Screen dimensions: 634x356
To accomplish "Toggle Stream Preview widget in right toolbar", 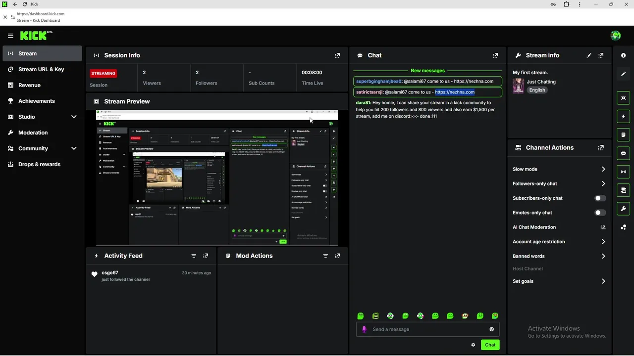I will (624, 98).
